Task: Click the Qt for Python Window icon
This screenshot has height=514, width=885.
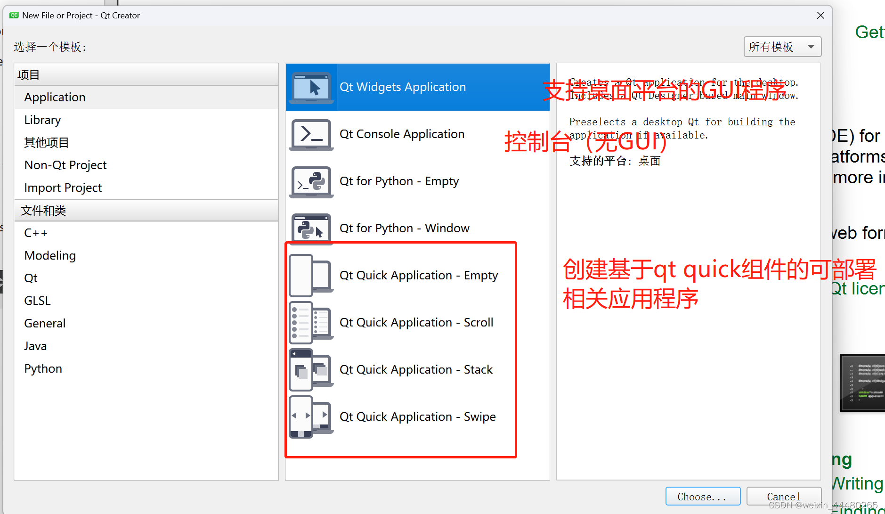Action: point(311,229)
